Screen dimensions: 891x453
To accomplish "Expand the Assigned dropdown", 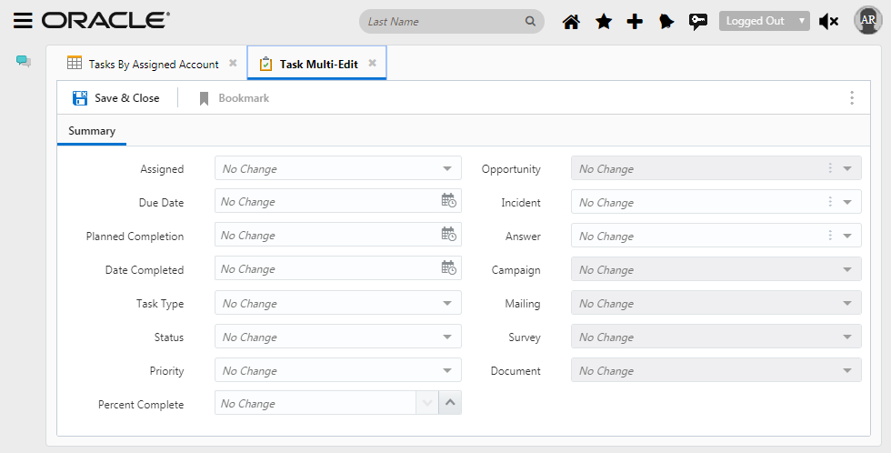I will (x=447, y=169).
